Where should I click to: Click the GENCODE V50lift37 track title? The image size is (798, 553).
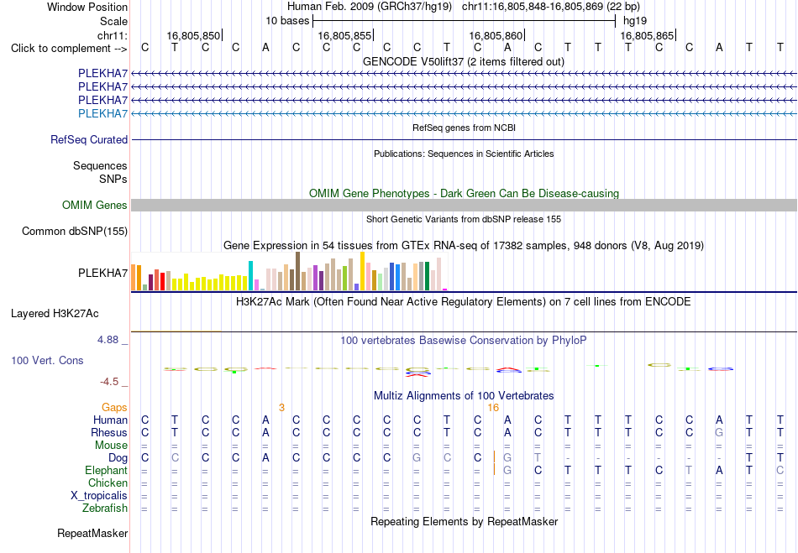[x=464, y=62]
